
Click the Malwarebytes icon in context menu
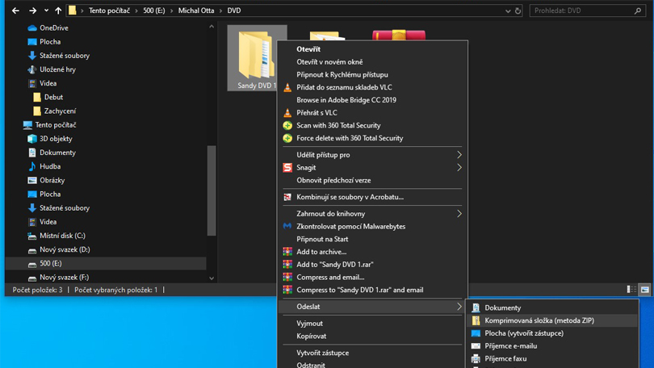287,226
